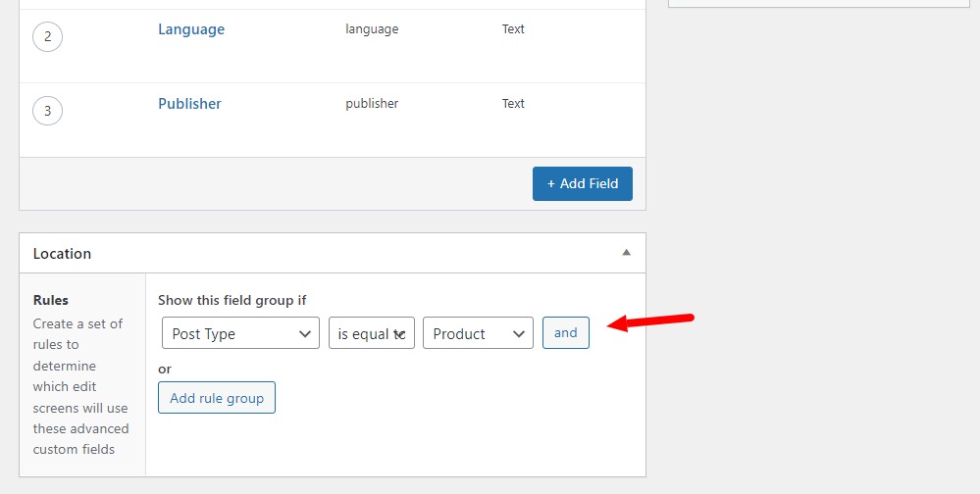Collapse the Location panel with the triangle
This screenshot has width=980, height=494.
626,253
